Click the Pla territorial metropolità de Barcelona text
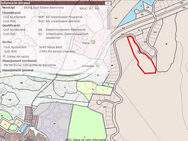Viewport: 188px width, 141px height. click(30, 65)
